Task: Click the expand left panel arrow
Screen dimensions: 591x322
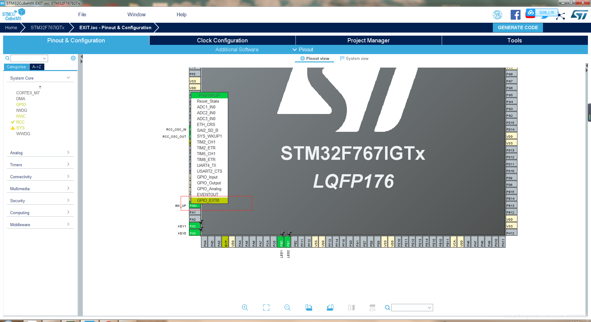Action: (82, 61)
